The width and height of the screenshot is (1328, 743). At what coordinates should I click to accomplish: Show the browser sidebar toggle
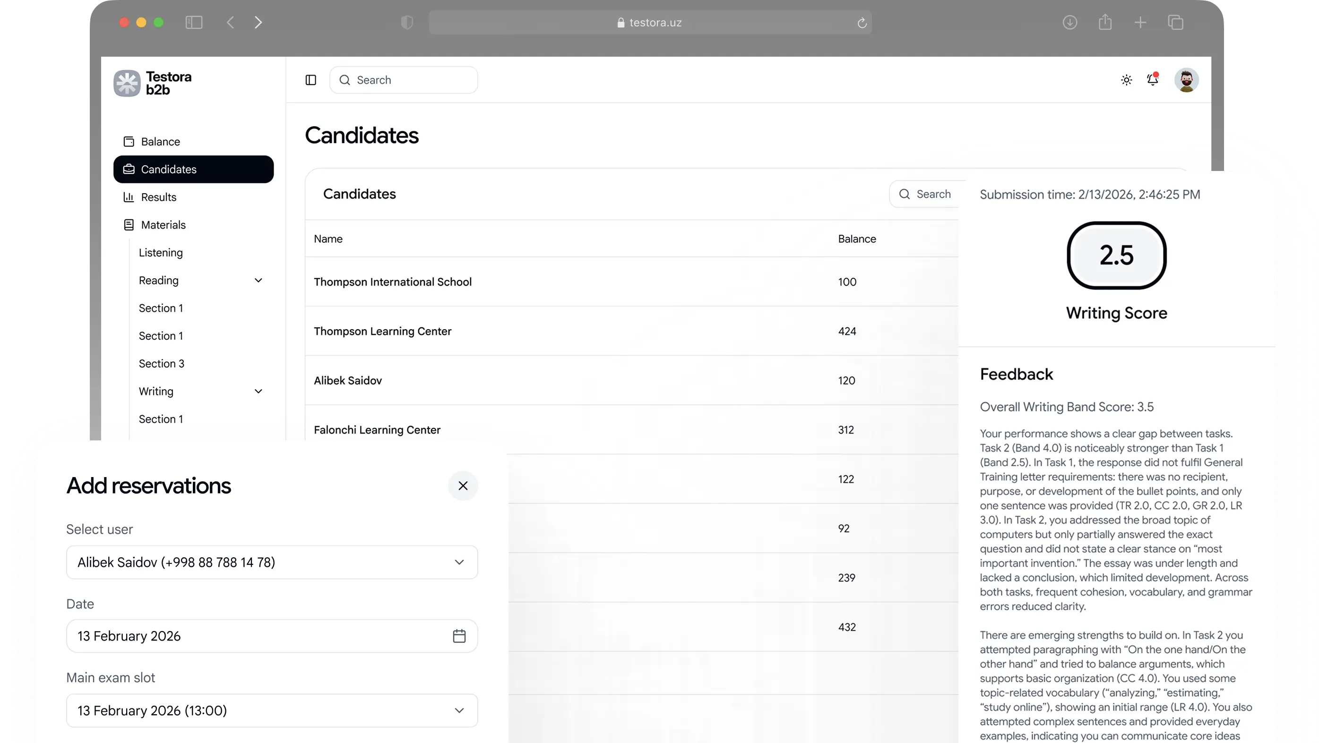[194, 23]
